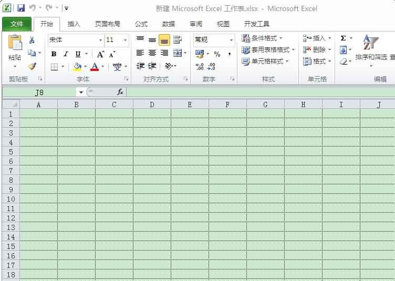Open the 公式 ribbon tab
The width and height of the screenshot is (395, 281).
[x=141, y=24]
